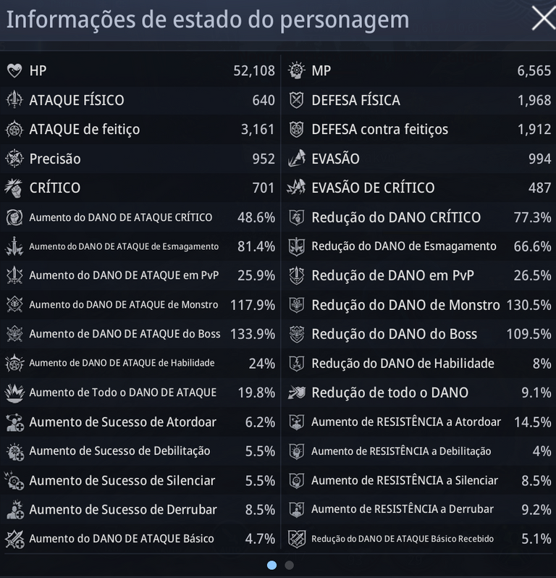Select the Aumento do DANO DE ATAQUE em PvP row
Screen dimensions: 556x578
[140, 275]
